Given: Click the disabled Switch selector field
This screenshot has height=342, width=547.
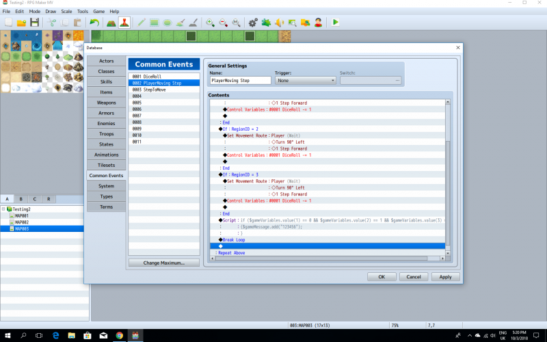Looking at the screenshot, I should click(371, 80).
